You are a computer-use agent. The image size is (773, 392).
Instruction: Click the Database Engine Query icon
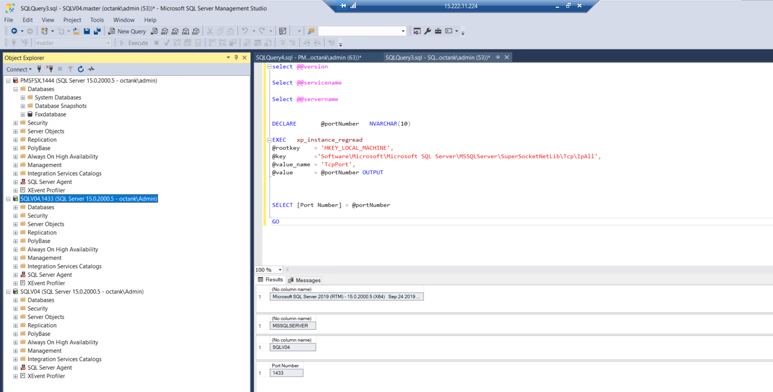(x=154, y=31)
